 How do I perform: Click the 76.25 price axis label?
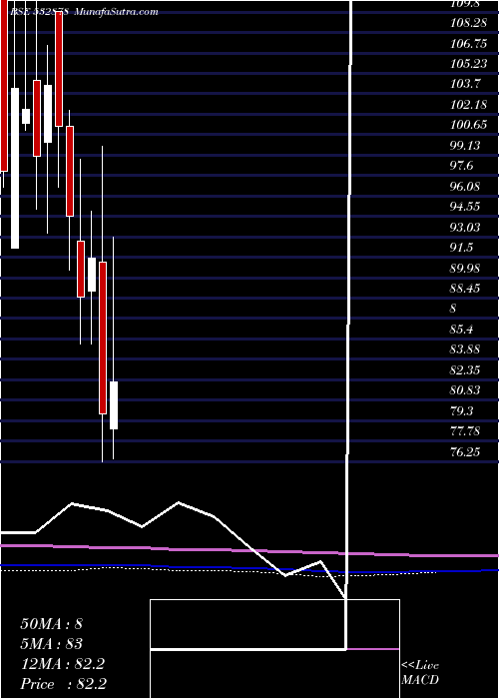pos(465,453)
